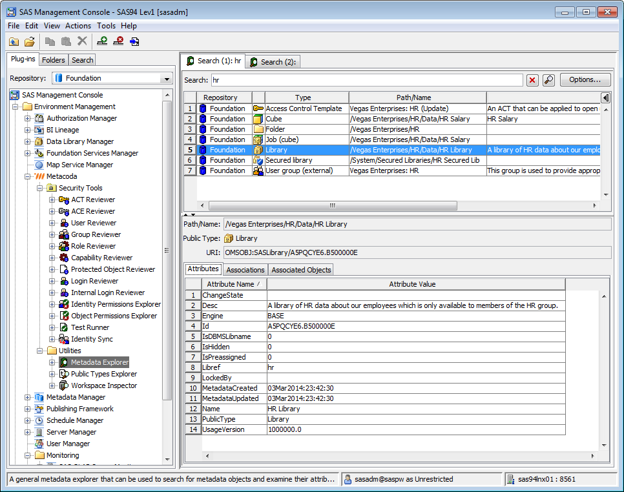The height and width of the screenshot is (492, 624).
Task: Click the Delete X toolbar icon
Action: pos(82,41)
